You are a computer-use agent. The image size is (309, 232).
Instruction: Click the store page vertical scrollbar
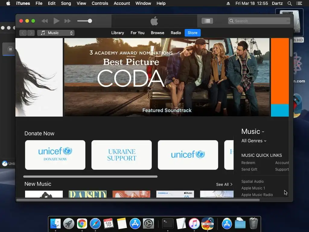(x=291, y=48)
